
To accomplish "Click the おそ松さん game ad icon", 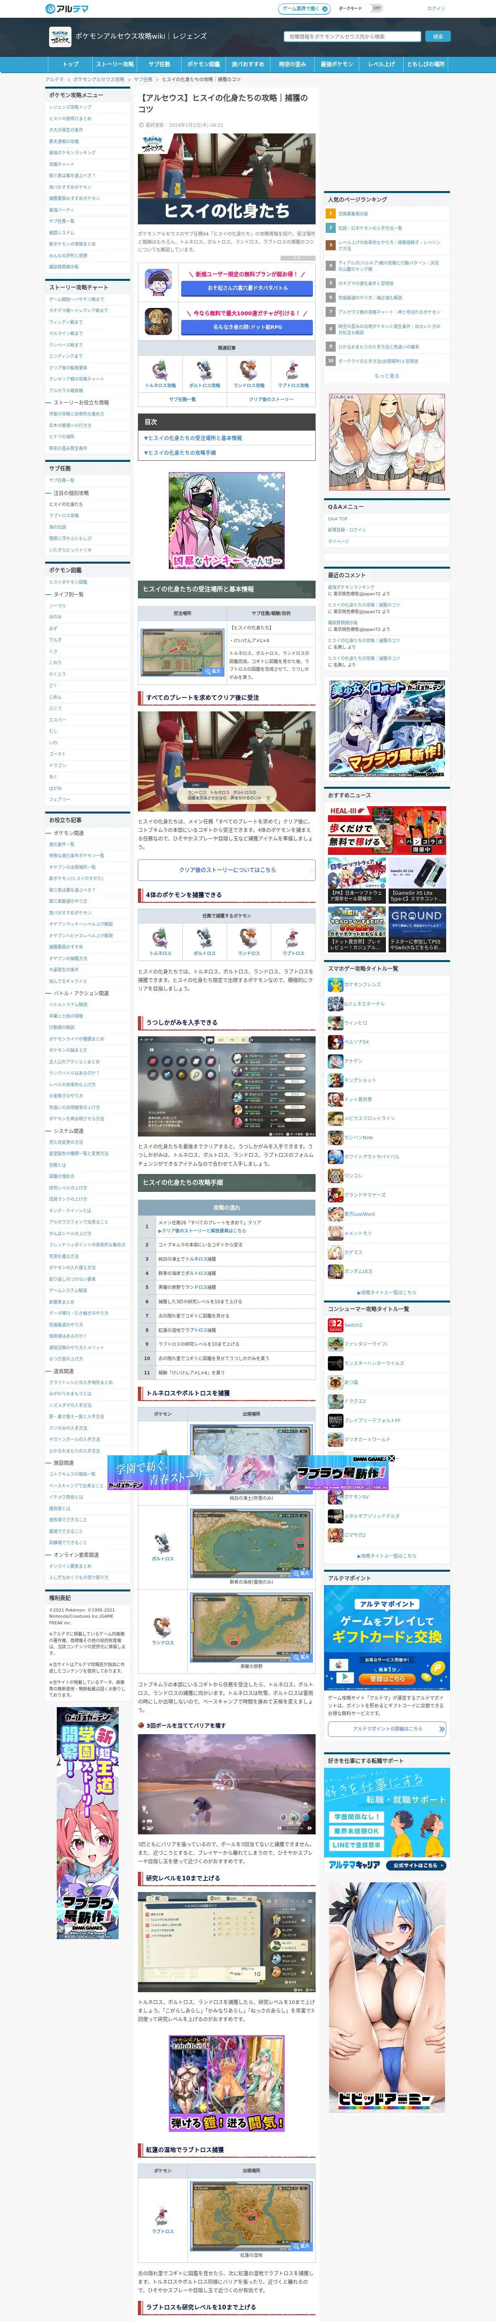I will pyautogui.click(x=158, y=282).
